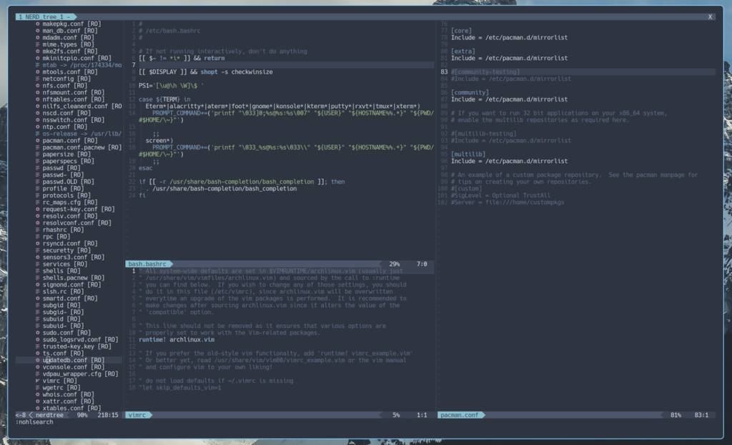This screenshot has height=445, width=732.
Task: Switch to the NERD_tree_1 tab
Action: pyautogui.click(x=44, y=16)
